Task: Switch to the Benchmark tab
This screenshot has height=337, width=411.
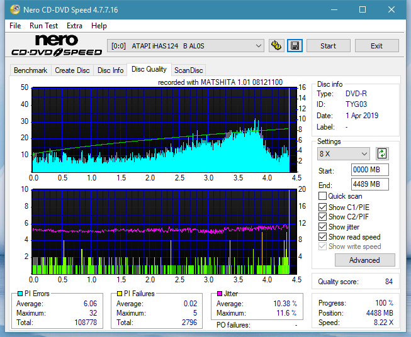Action: pyautogui.click(x=30, y=70)
